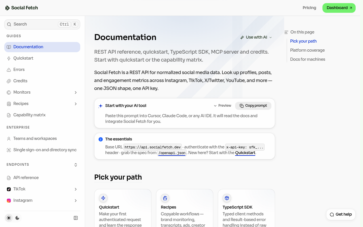Click the Monitors icon in sidebar
Image resolution: width=363 pixels, height=227 pixels.
pos(9,93)
